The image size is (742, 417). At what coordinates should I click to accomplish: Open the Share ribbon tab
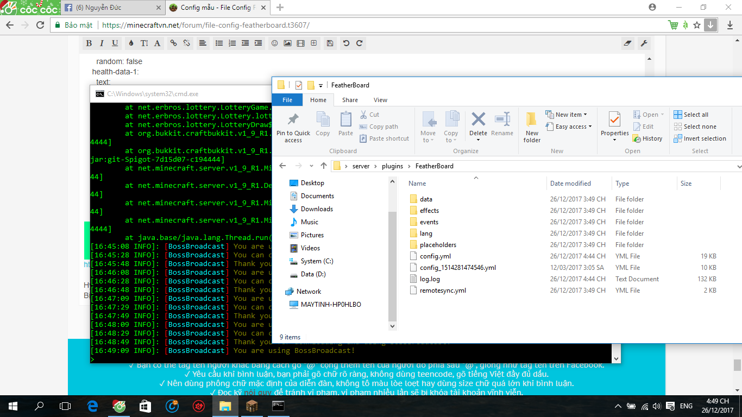(350, 100)
